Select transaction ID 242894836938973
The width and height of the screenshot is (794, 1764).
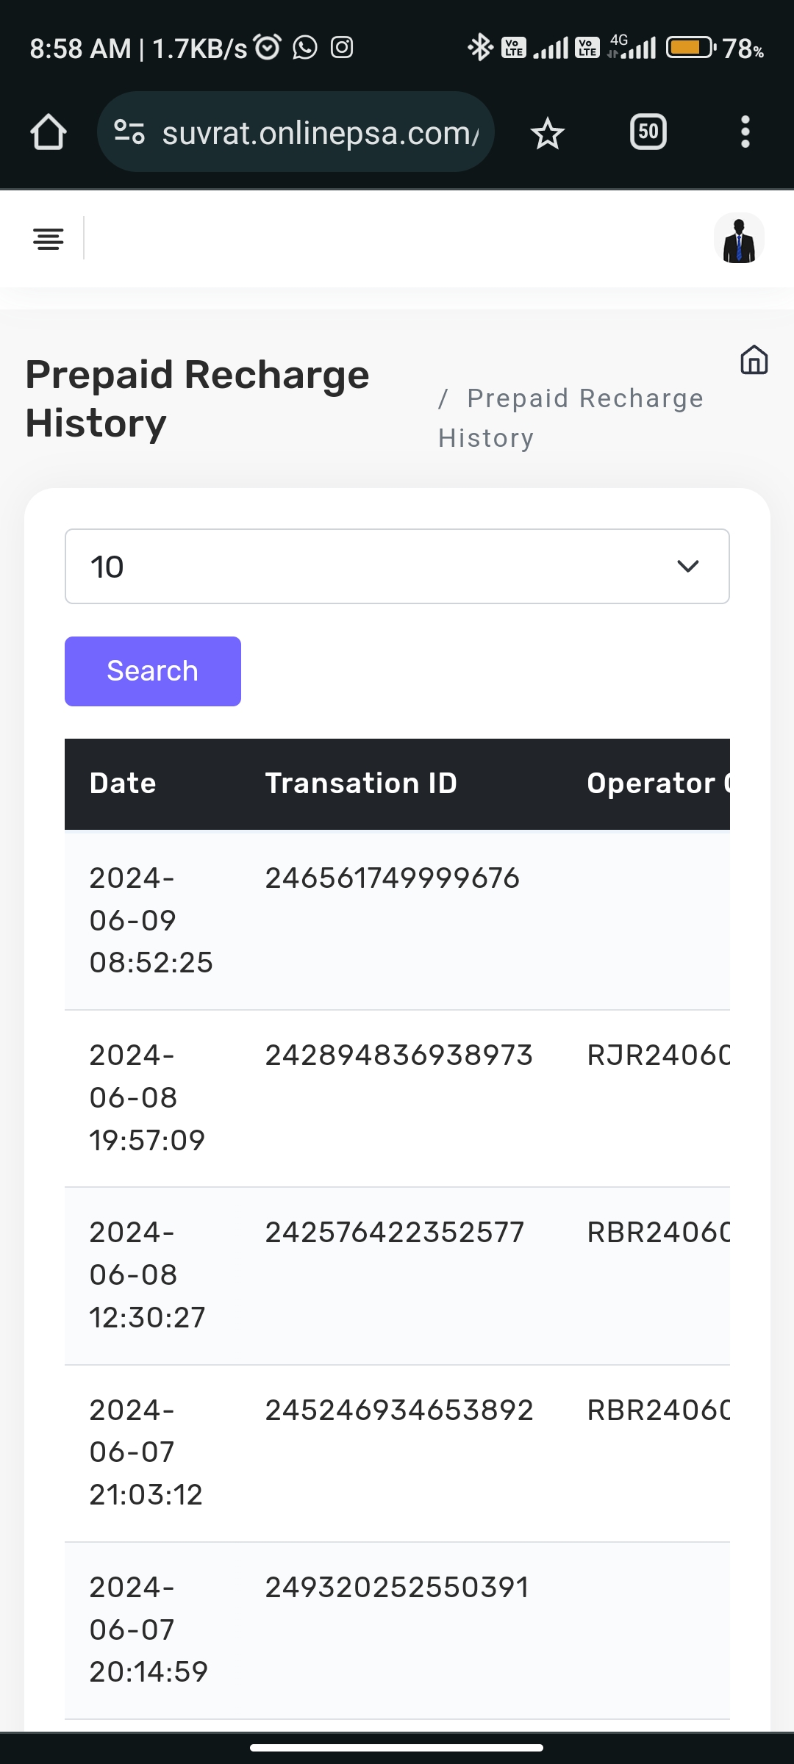[398, 1055]
